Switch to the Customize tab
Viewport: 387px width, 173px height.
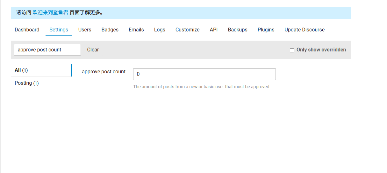[x=187, y=30]
